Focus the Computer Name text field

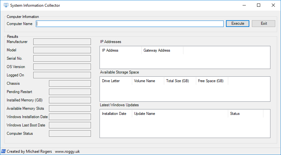pyautogui.click(x=130, y=24)
